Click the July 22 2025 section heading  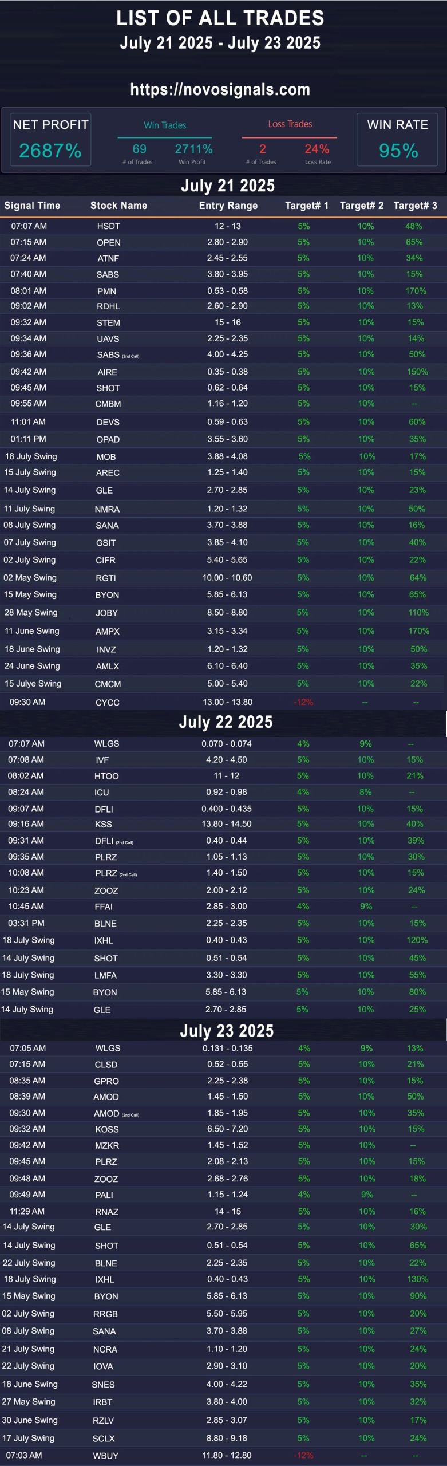coord(226,722)
